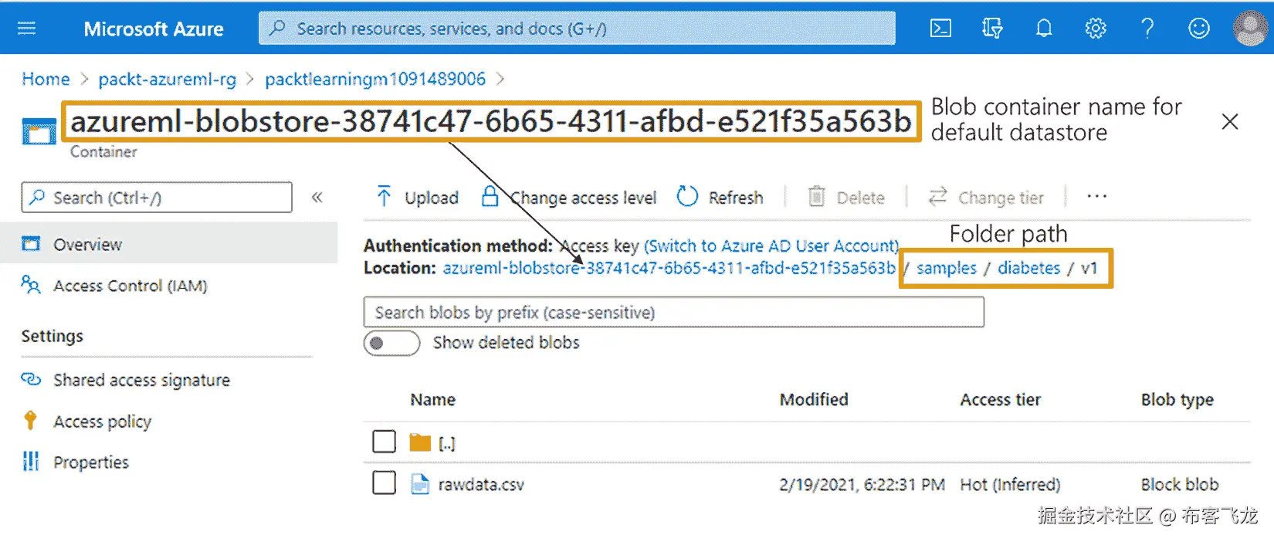The height and width of the screenshot is (542, 1274).
Task: Click the azureml-blobstore location link
Action: 669,268
